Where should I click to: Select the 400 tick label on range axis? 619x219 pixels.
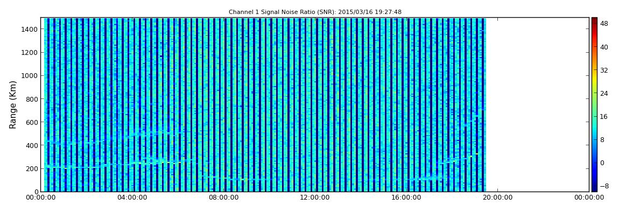[32, 146]
